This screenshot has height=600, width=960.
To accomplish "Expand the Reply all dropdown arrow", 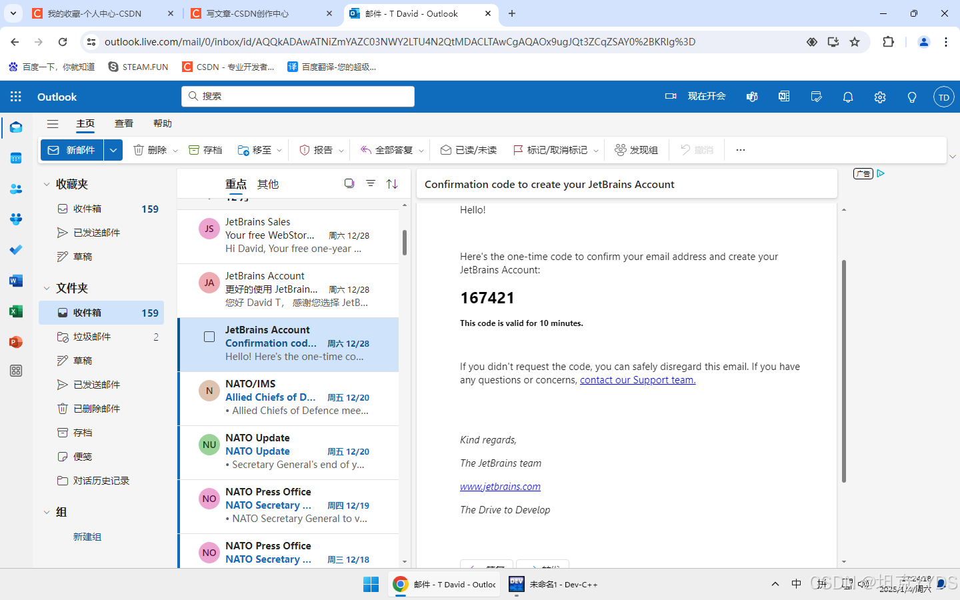I will point(421,151).
